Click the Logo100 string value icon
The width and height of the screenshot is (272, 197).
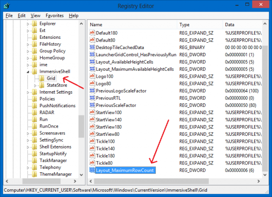[x=92, y=76]
